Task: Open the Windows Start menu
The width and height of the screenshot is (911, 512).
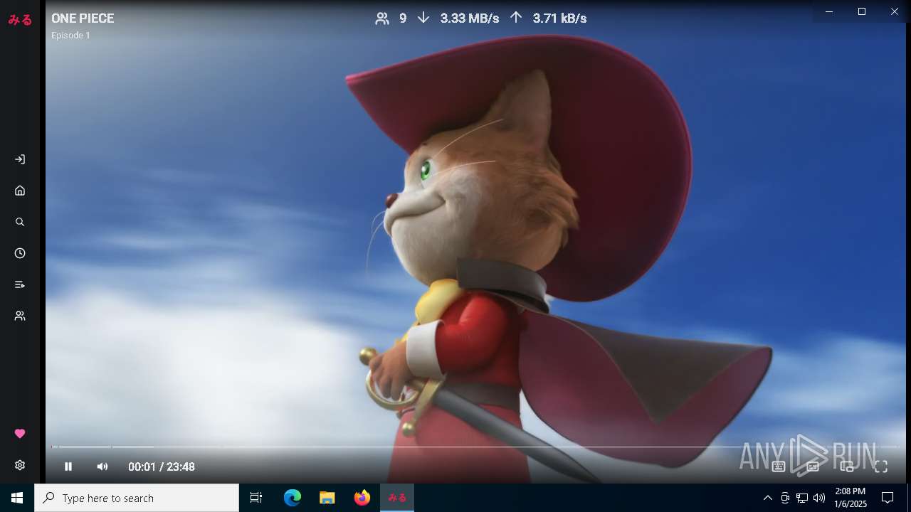Action: (17, 498)
